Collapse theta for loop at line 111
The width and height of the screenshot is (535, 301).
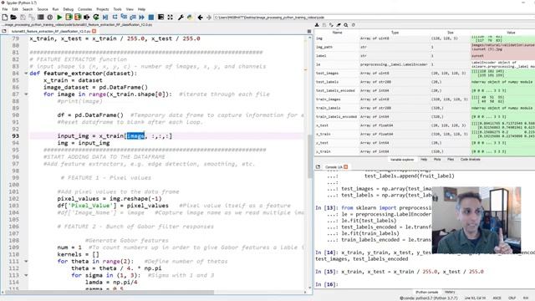pos(26,262)
